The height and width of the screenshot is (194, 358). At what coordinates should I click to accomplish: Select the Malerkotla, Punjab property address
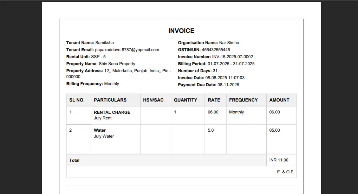(x=119, y=74)
